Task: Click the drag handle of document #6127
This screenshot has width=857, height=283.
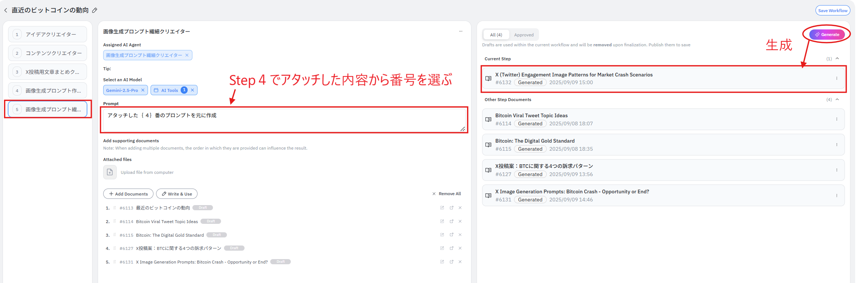Action: (x=115, y=248)
